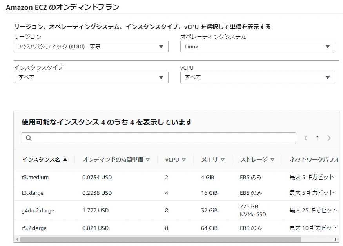Click the instance search input field
Viewport: 343px width, 246px height.
(159, 138)
